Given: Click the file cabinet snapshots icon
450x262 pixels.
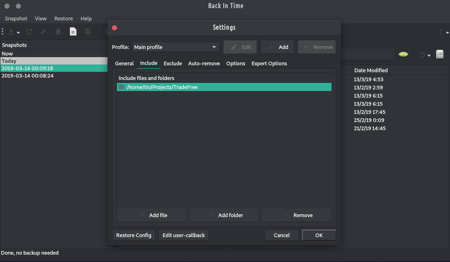Looking at the screenshot, I should pyautogui.click(x=440, y=54).
